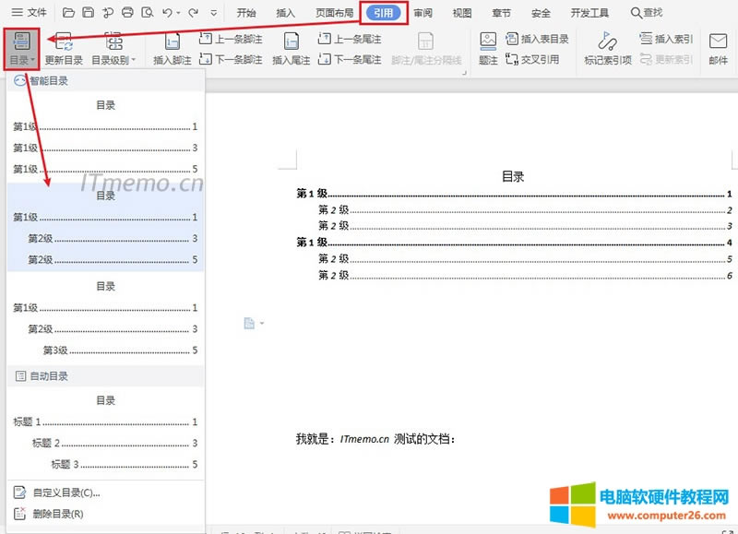Switch to the 页面布局 tab
Screen dimensions: 738x534
[334, 13]
